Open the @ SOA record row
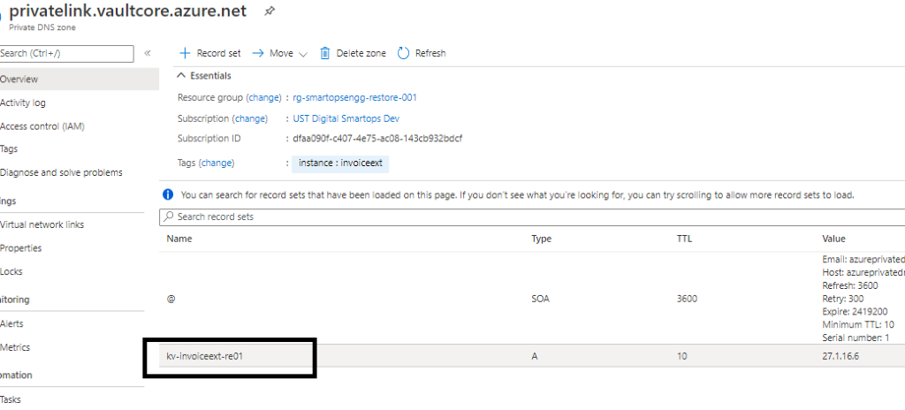The width and height of the screenshot is (905, 410). click(x=532, y=299)
